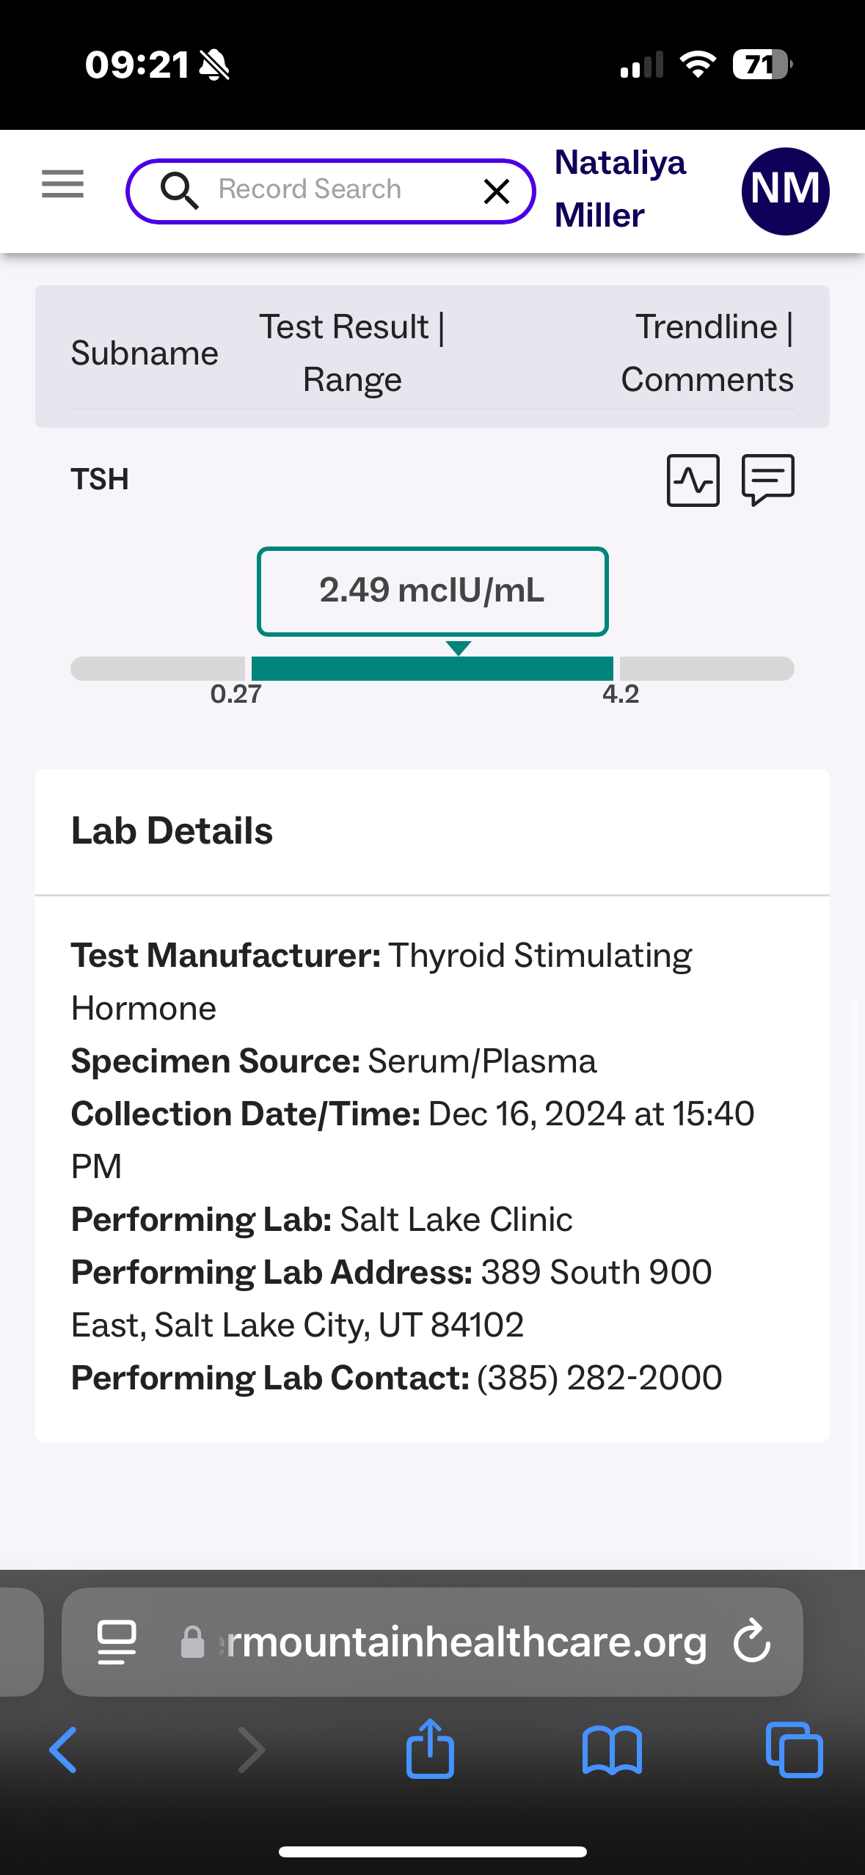This screenshot has width=865, height=1875.
Task: Click the Test Result | Range header
Action: [x=352, y=354]
